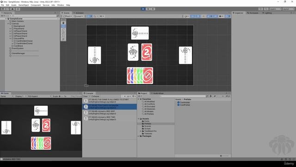Select the Rotate tool in Scene overlay
This screenshot has height=167, width=296.
[63, 29]
